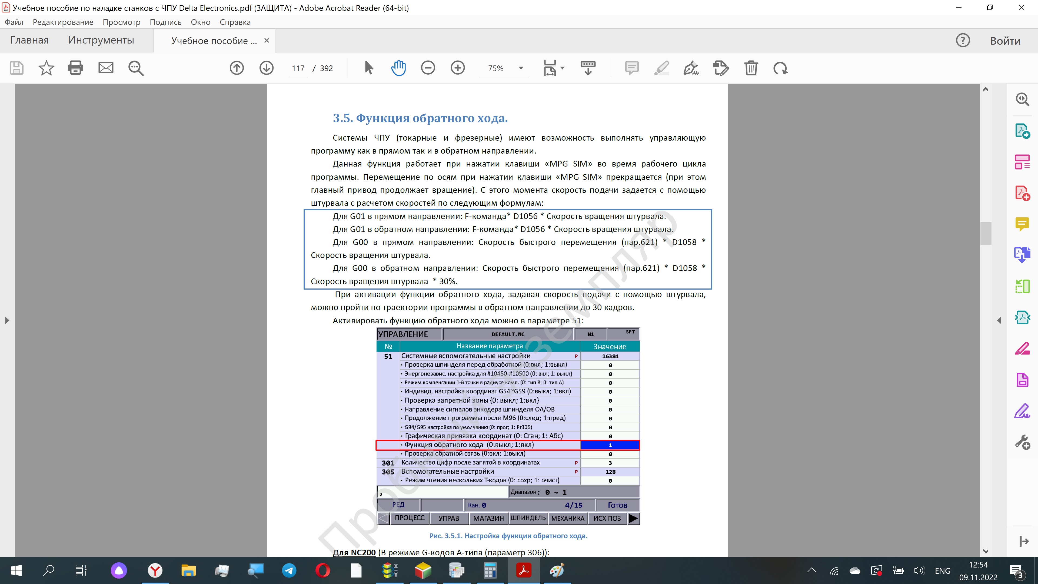This screenshot has height=584, width=1038.
Task: Click the Войти sign-in button
Action: [x=1005, y=41]
